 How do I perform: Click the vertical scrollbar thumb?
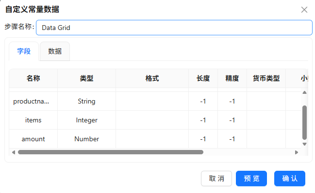304,122
